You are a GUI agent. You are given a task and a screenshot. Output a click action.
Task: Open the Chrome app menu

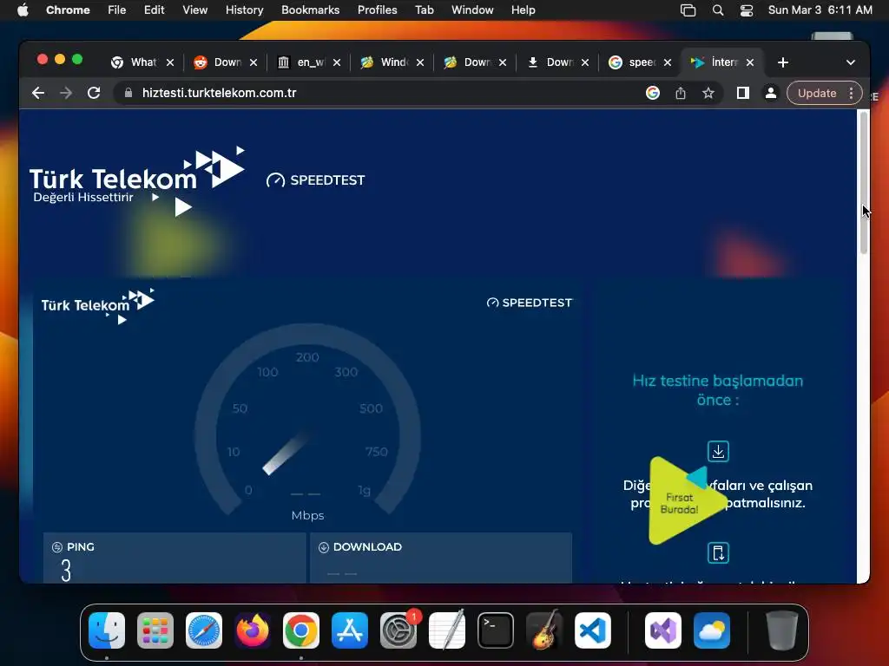[68, 10]
